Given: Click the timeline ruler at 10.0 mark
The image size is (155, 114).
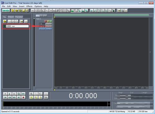Looking at the screenshot, I should (x=86, y=88).
